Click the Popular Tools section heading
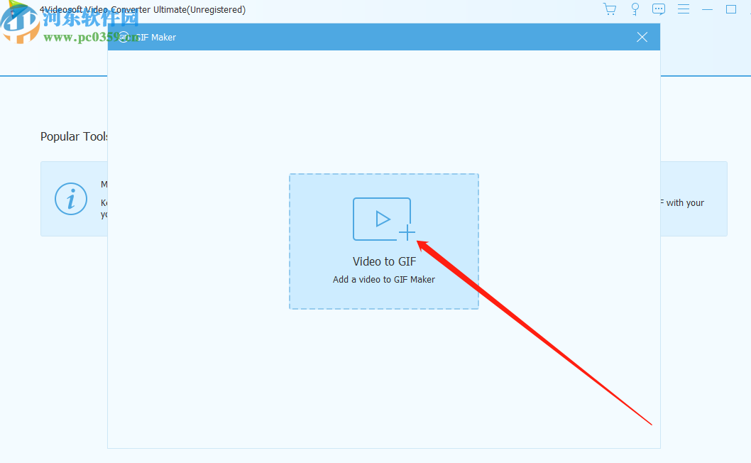The width and height of the screenshot is (751, 463). 74,136
